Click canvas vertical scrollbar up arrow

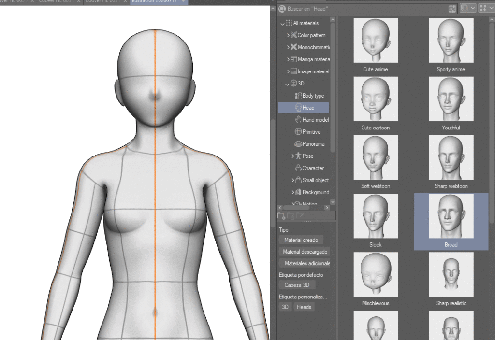coord(273,9)
